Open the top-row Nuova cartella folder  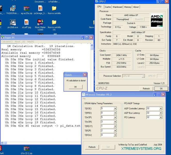click(54, 10)
